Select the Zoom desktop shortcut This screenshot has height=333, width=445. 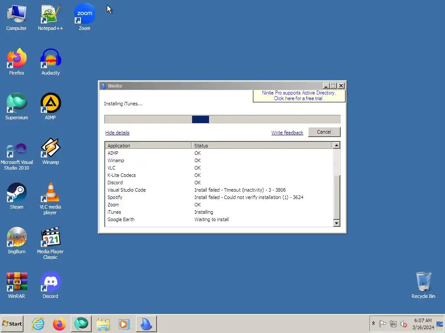84,18
